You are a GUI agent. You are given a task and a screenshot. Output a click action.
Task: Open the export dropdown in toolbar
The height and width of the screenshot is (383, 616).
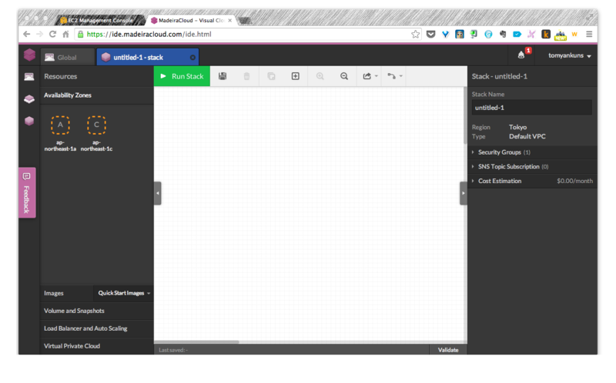pyautogui.click(x=370, y=76)
